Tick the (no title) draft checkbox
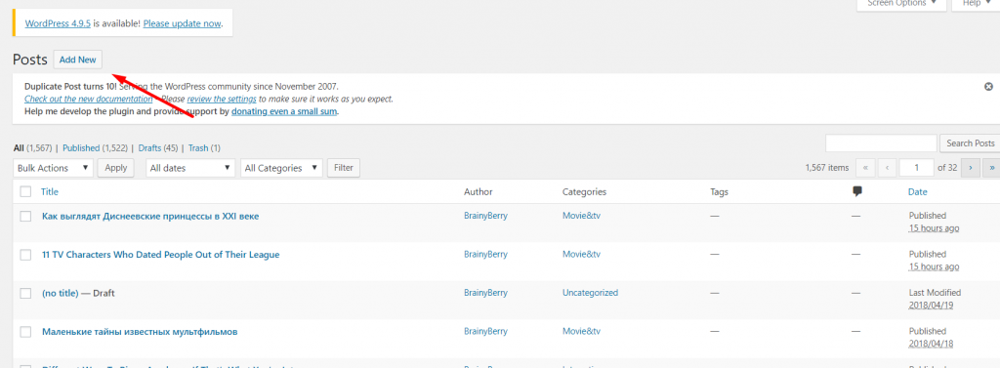Image resolution: width=1000 pixels, height=368 pixels. 25,294
